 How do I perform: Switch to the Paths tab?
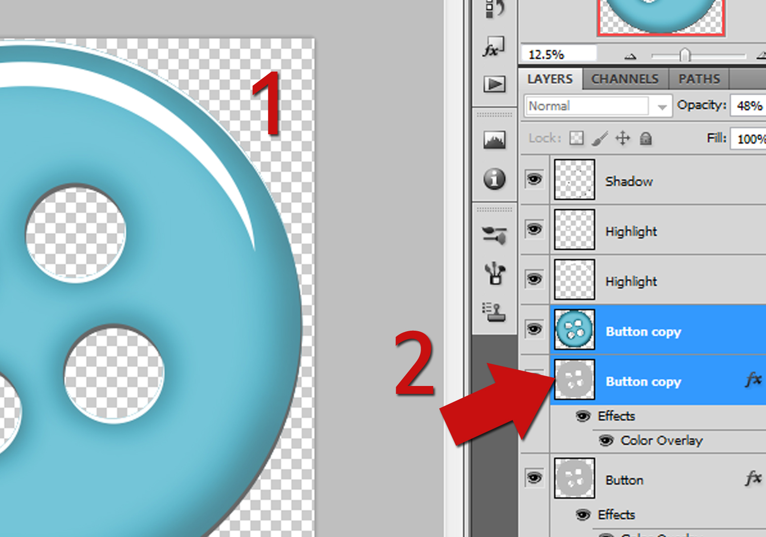tap(699, 79)
